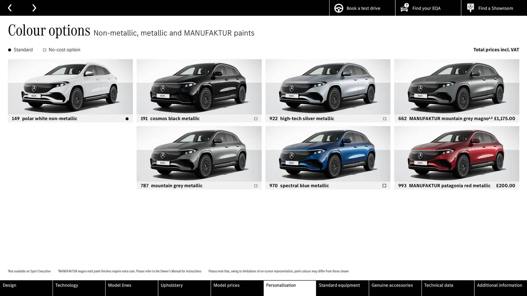Click the Book a test drive button
527x296 pixels.
click(x=363, y=8)
